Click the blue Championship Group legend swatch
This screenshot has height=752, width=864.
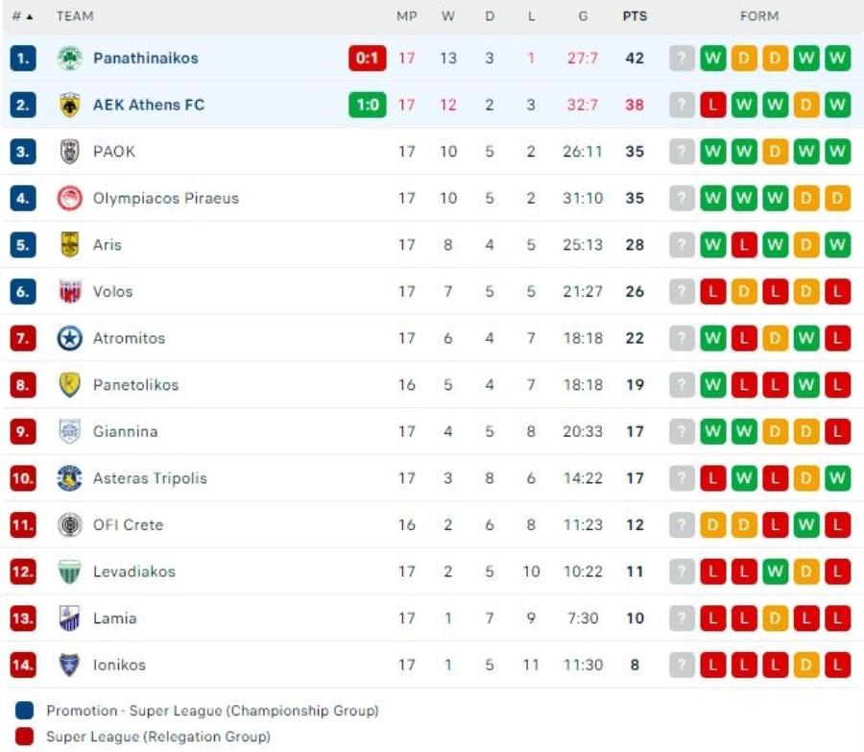26,712
